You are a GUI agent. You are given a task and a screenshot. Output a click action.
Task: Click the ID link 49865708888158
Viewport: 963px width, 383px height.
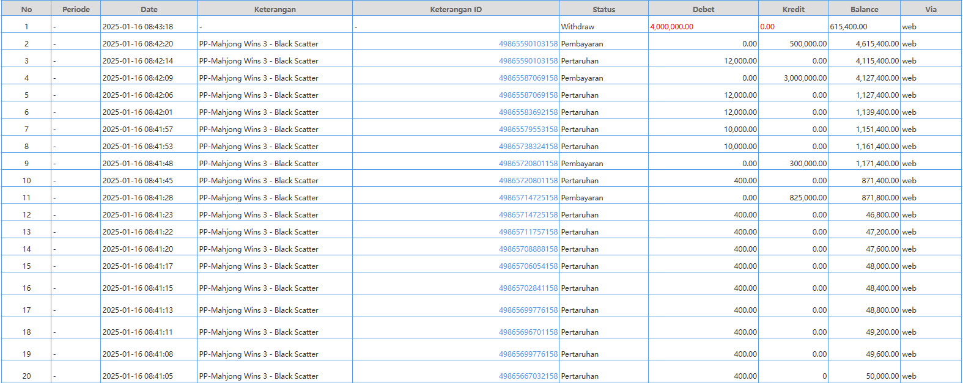(x=528, y=249)
